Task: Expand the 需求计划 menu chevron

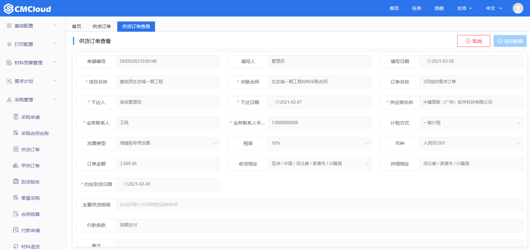Action: (x=55, y=81)
